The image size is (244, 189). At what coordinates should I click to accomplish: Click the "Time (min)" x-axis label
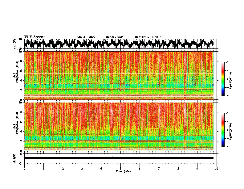pyautogui.click(x=123, y=171)
